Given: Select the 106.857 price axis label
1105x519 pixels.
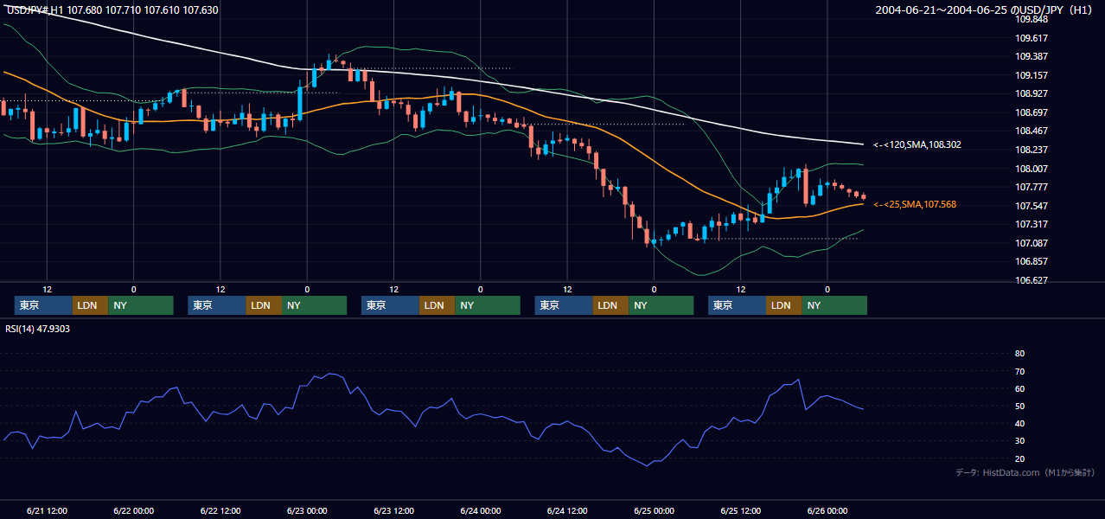Looking at the screenshot, I should [1032, 261].
